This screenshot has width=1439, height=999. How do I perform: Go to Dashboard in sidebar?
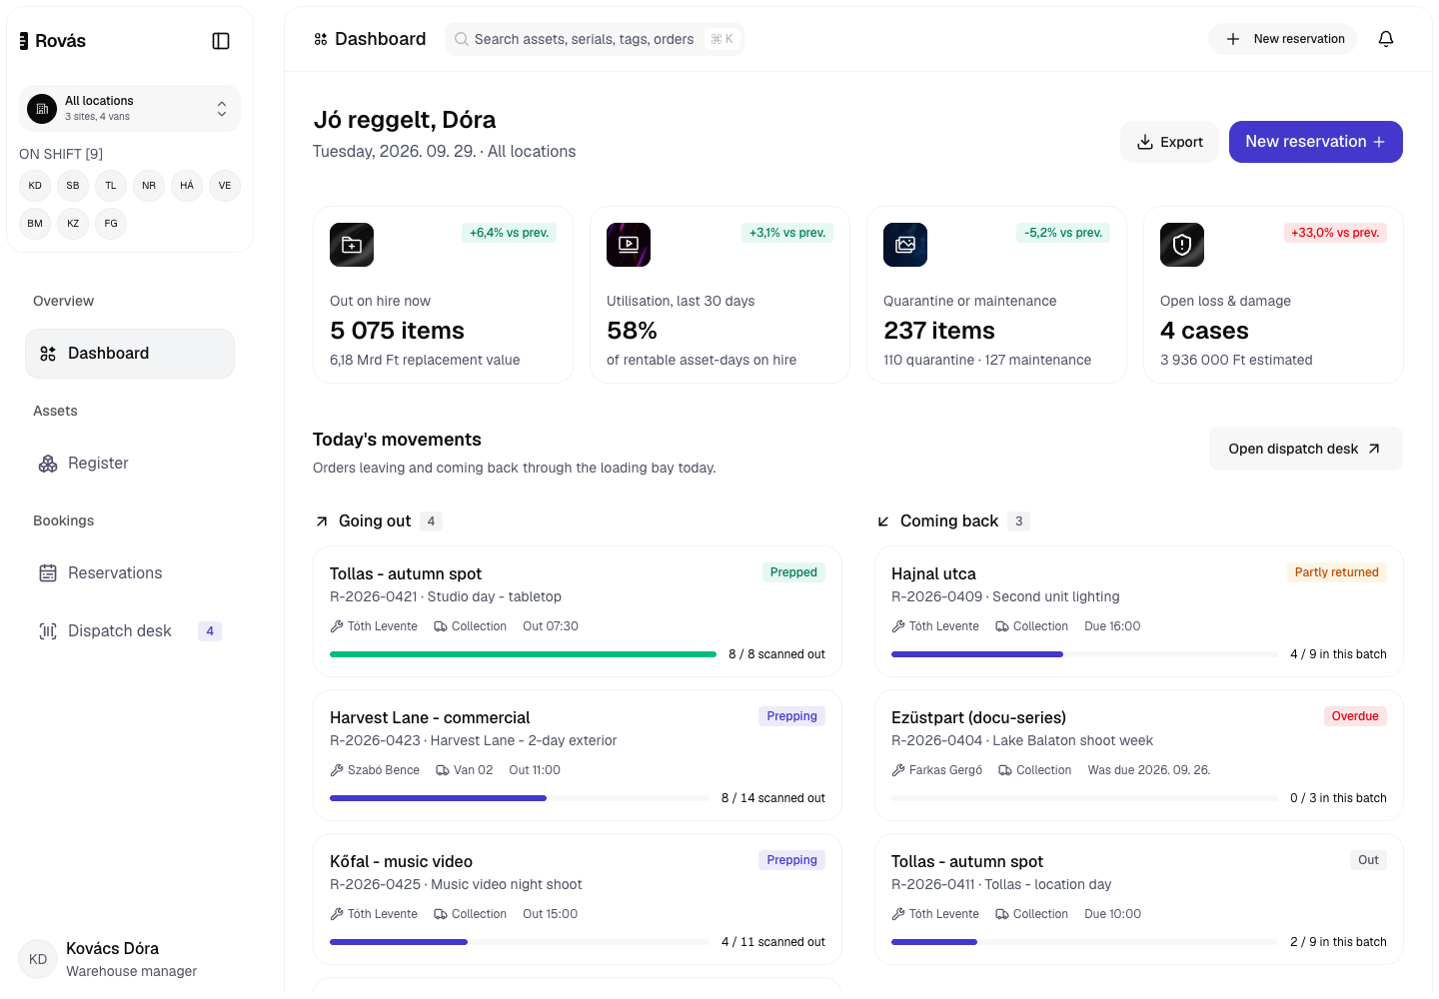pyautogui.click(x=130, y=354)
